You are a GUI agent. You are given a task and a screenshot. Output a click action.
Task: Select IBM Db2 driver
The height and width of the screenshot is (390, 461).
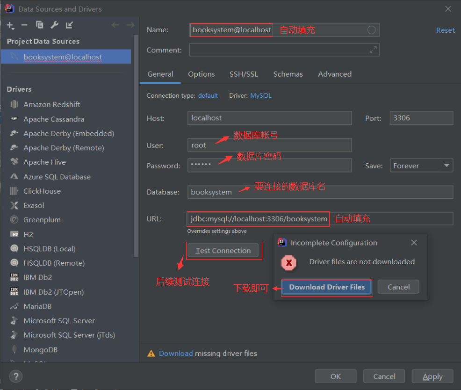(37, 277)
